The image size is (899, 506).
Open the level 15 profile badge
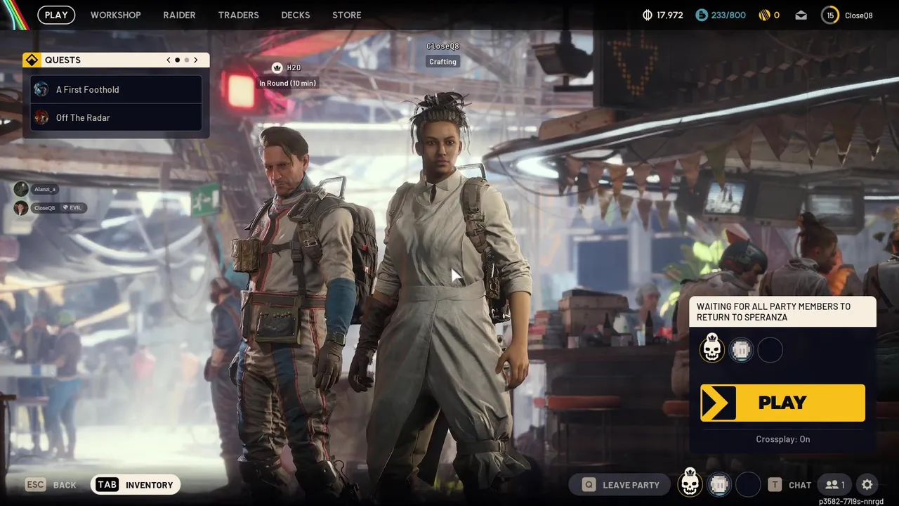[830, 15]
